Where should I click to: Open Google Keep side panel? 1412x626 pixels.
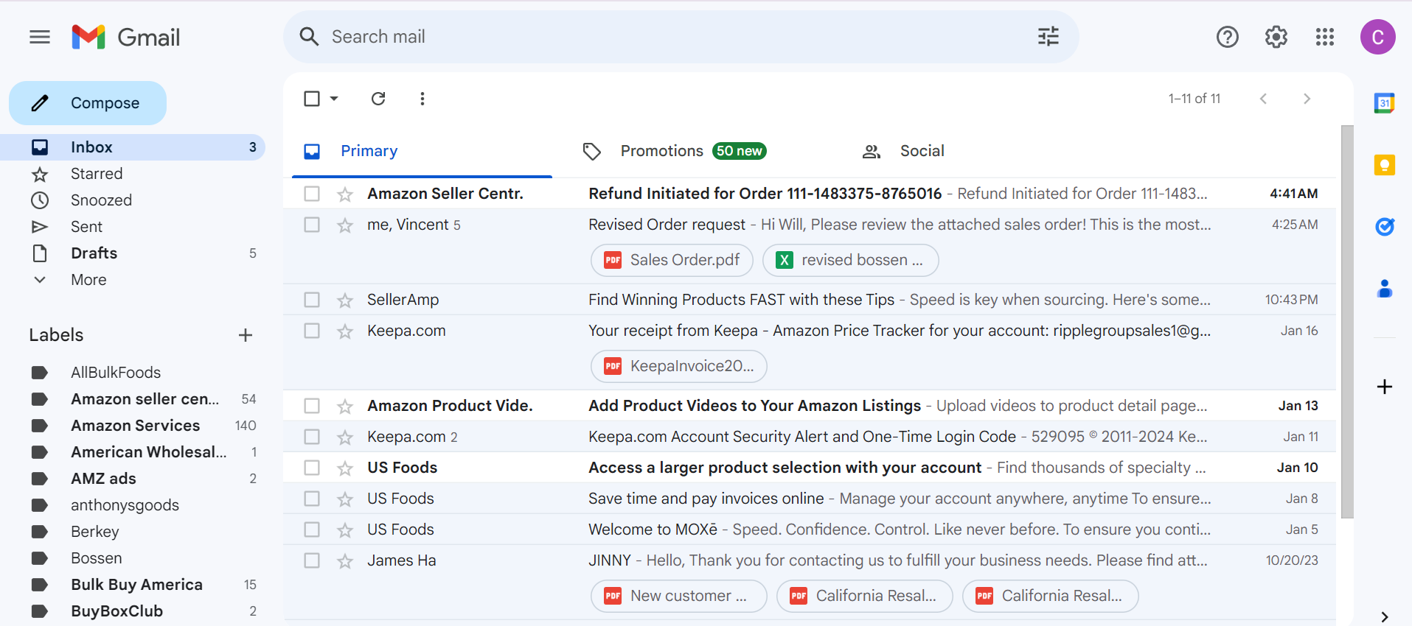pos(1384,165)
